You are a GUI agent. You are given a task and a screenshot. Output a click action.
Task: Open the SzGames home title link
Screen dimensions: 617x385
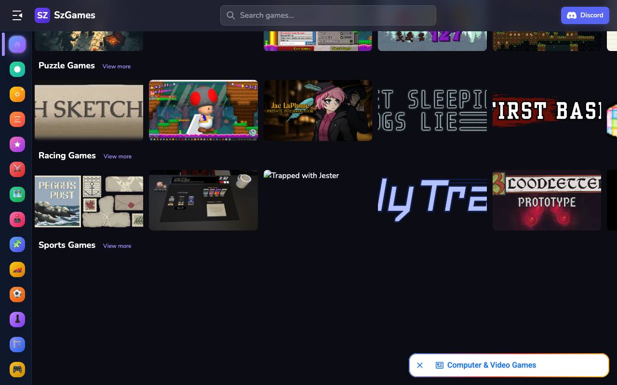74,15
